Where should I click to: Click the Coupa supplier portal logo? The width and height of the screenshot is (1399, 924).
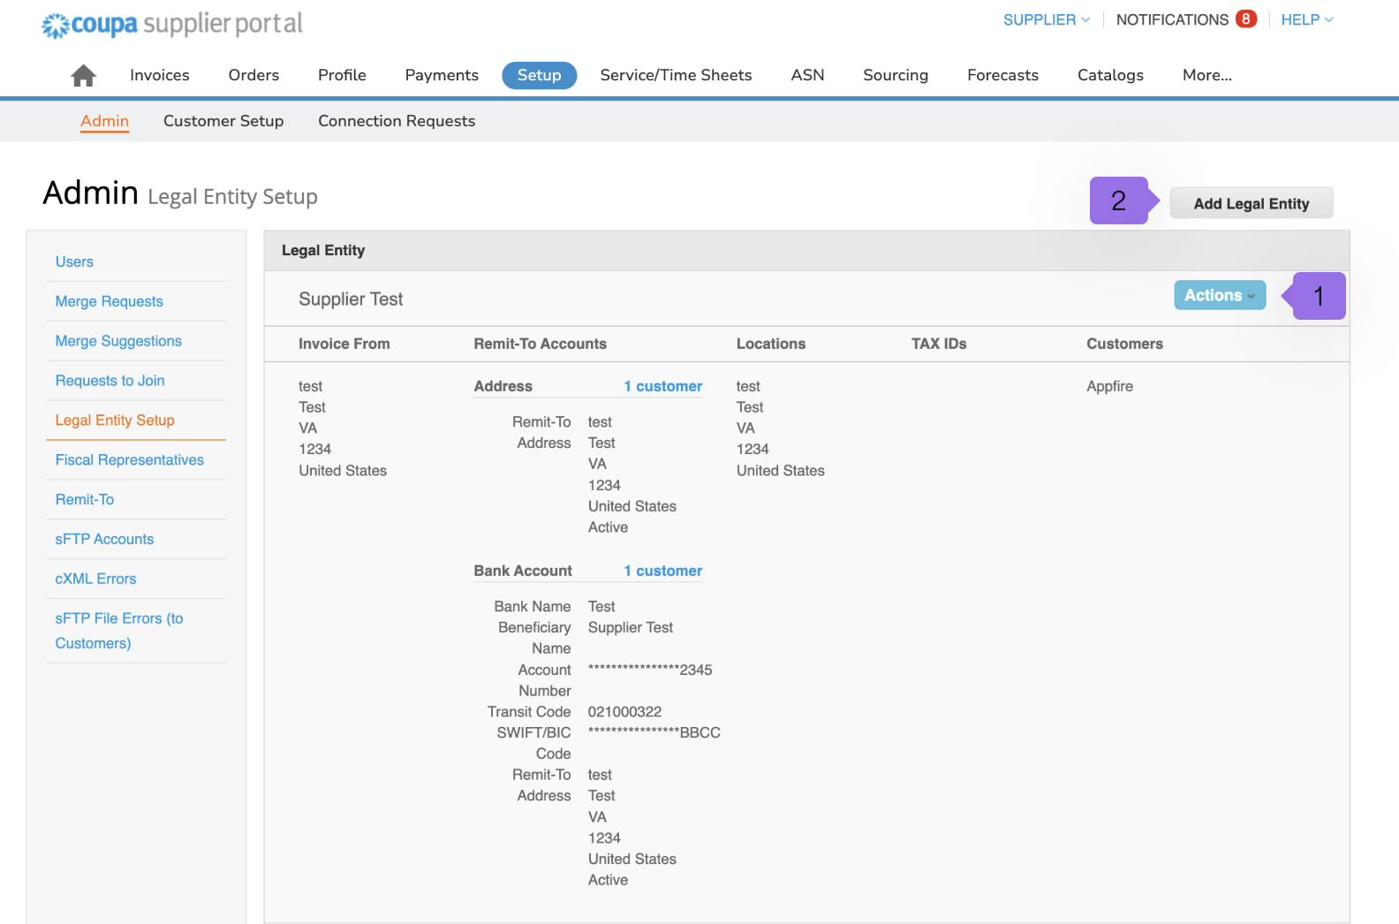172,24
